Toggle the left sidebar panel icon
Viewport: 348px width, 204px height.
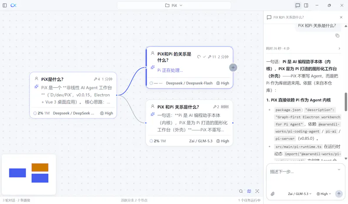pyautogui.click(x=5, y=5)
